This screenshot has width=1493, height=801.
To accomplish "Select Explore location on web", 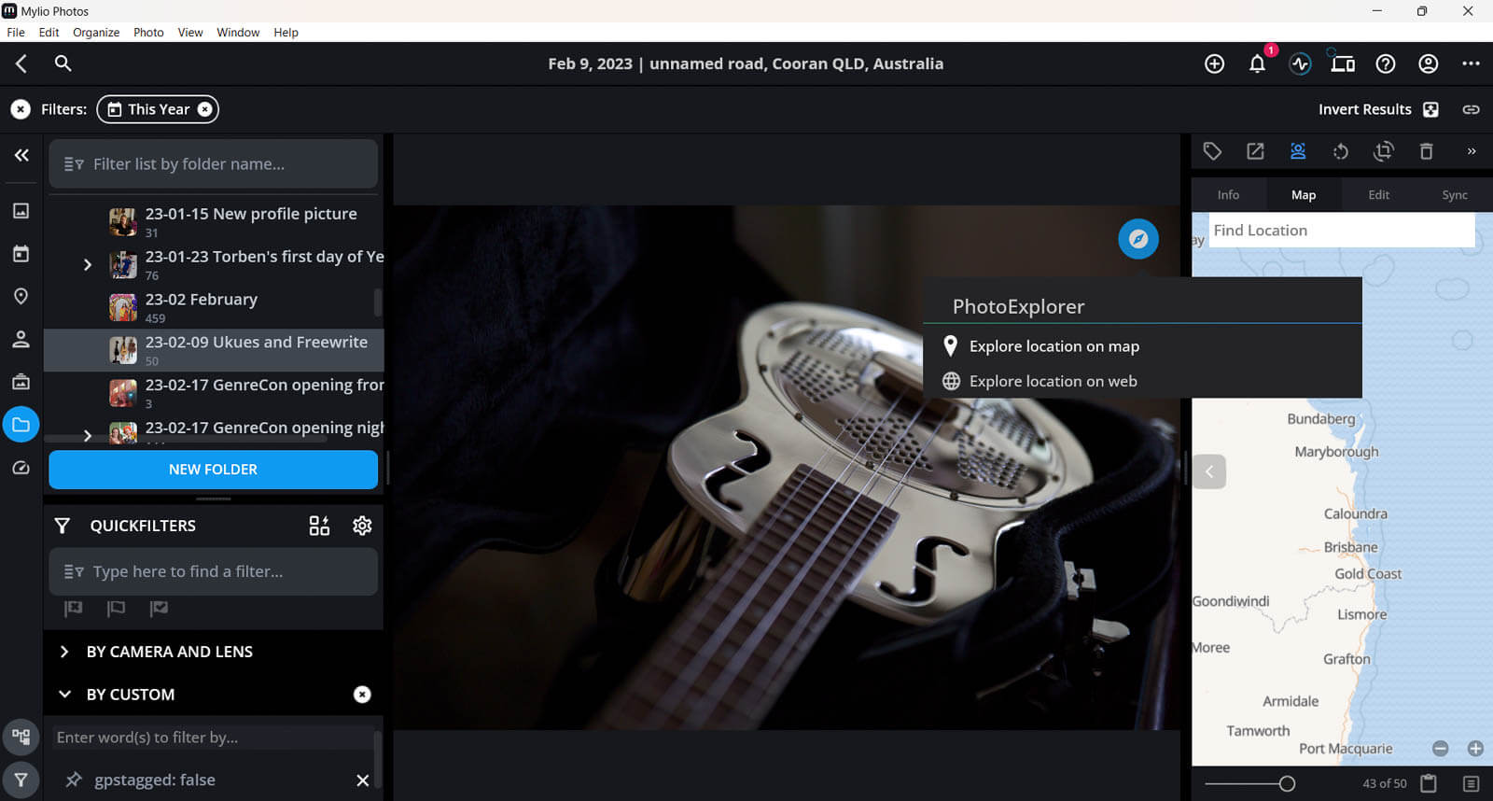I will click(1053, 381).
